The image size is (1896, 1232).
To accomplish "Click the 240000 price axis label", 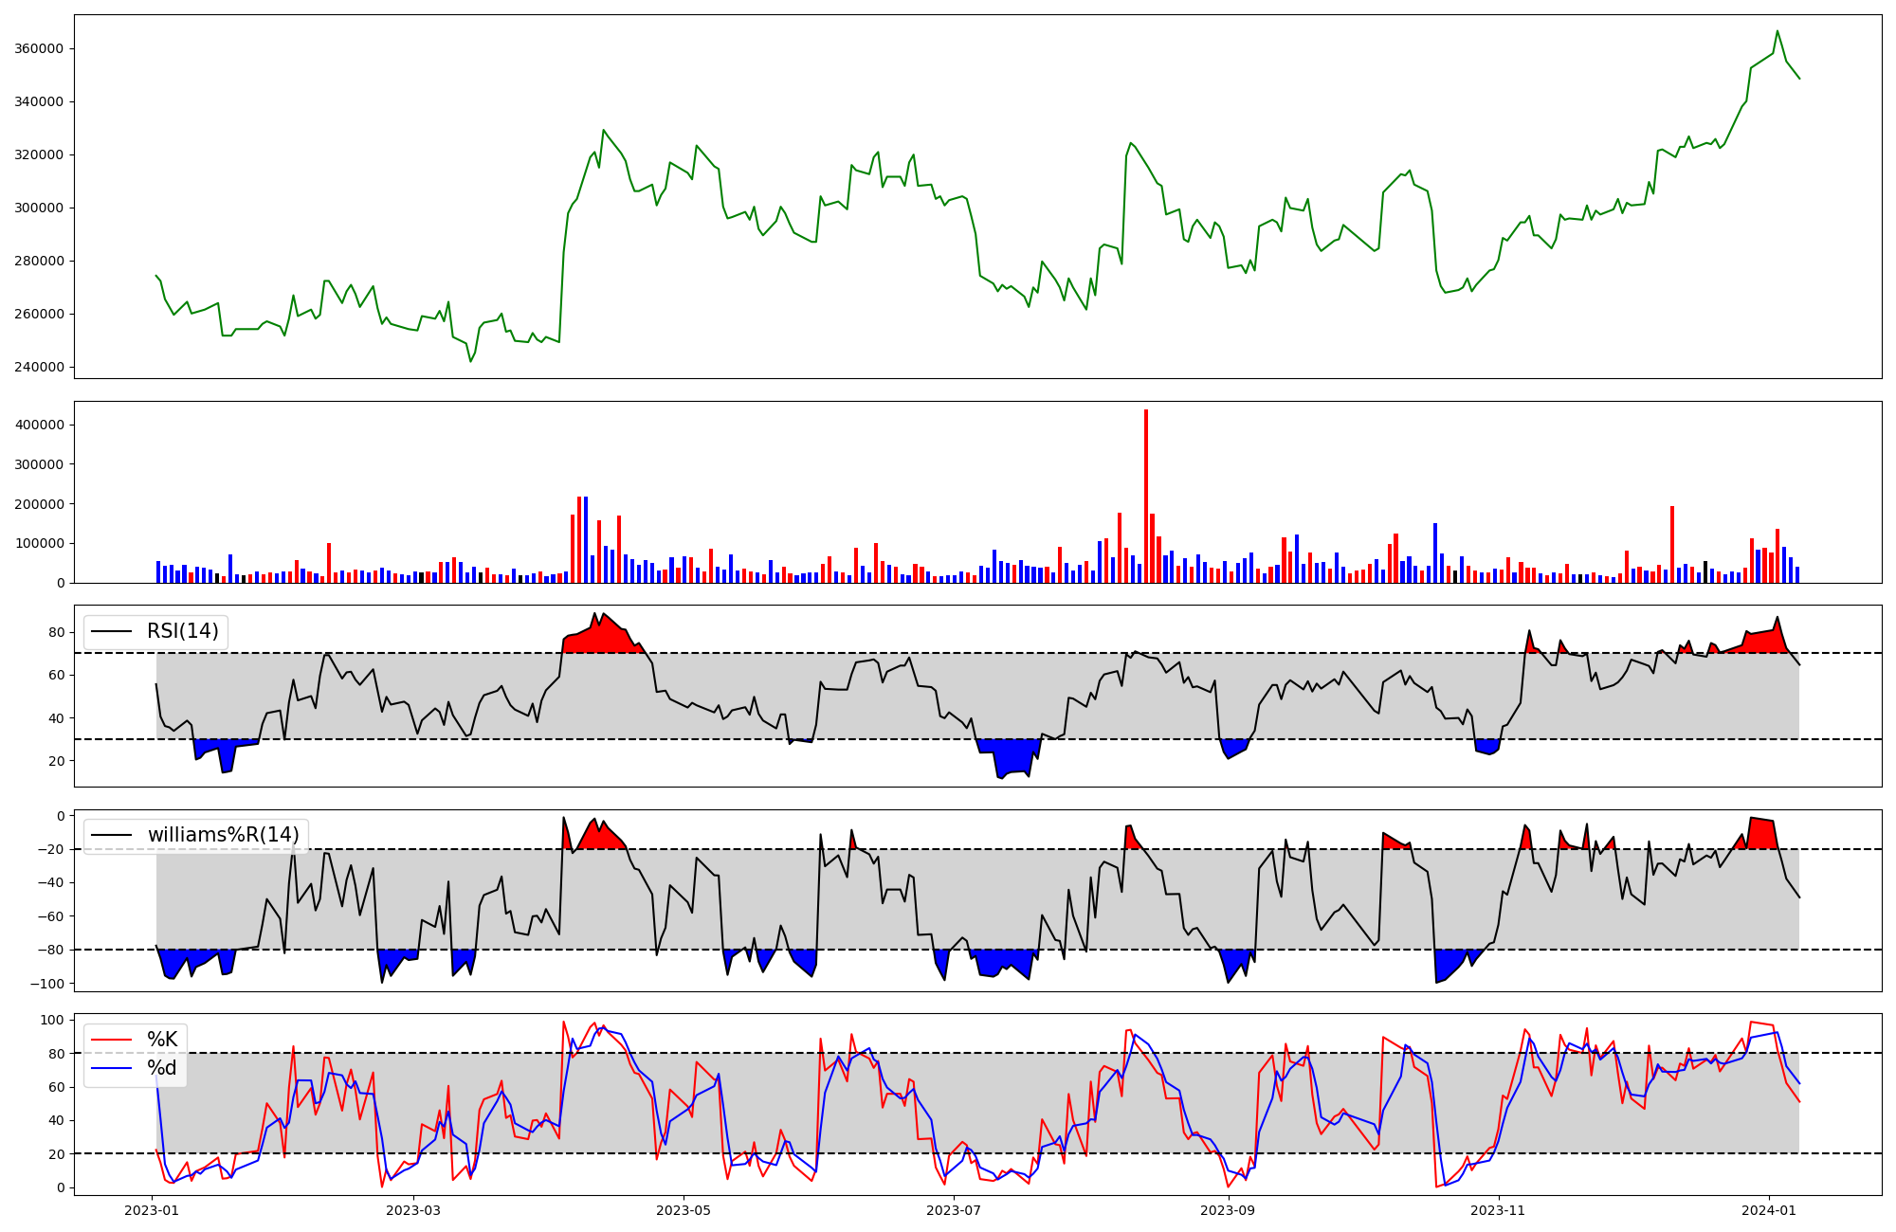I will pos(38,367).
